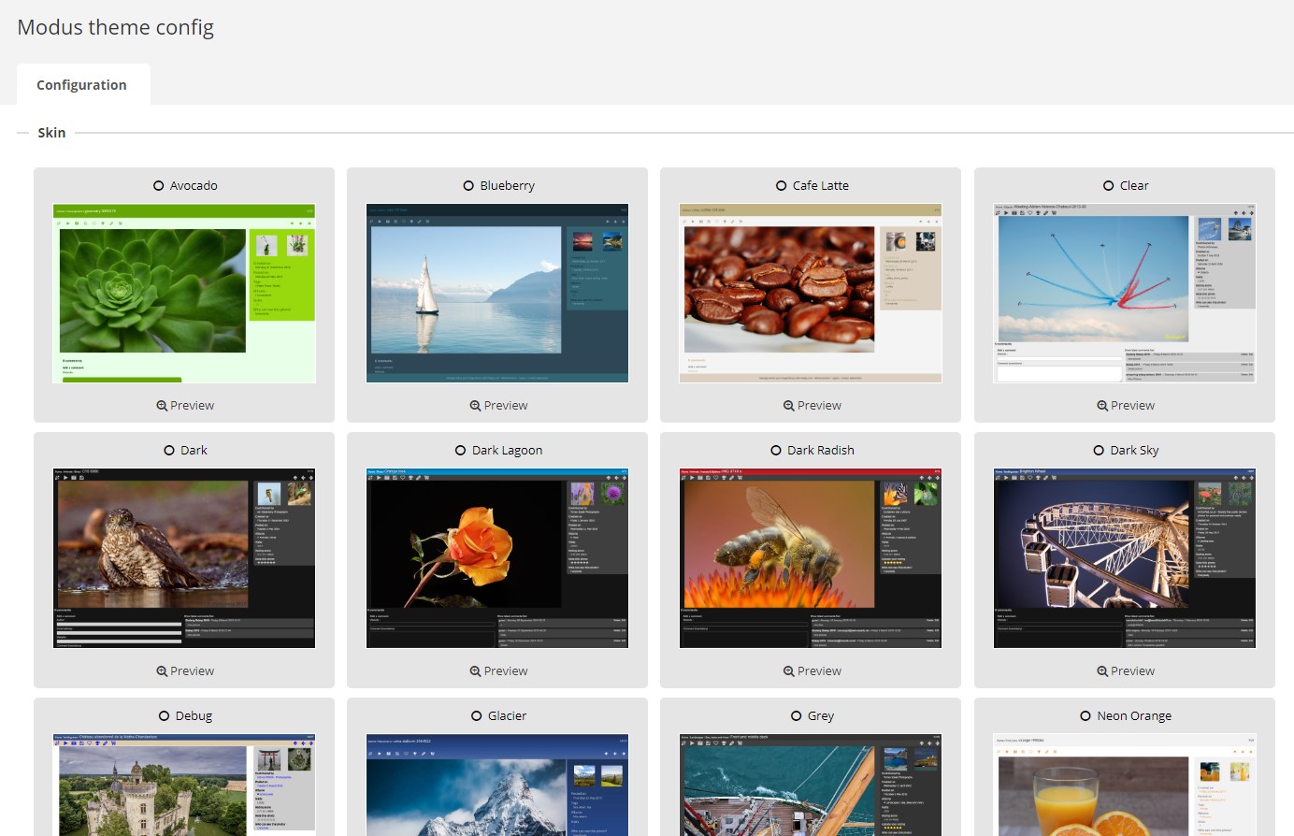
Task: Click the magnifier icon under Cafe Latte
Action: pos(789,406)
